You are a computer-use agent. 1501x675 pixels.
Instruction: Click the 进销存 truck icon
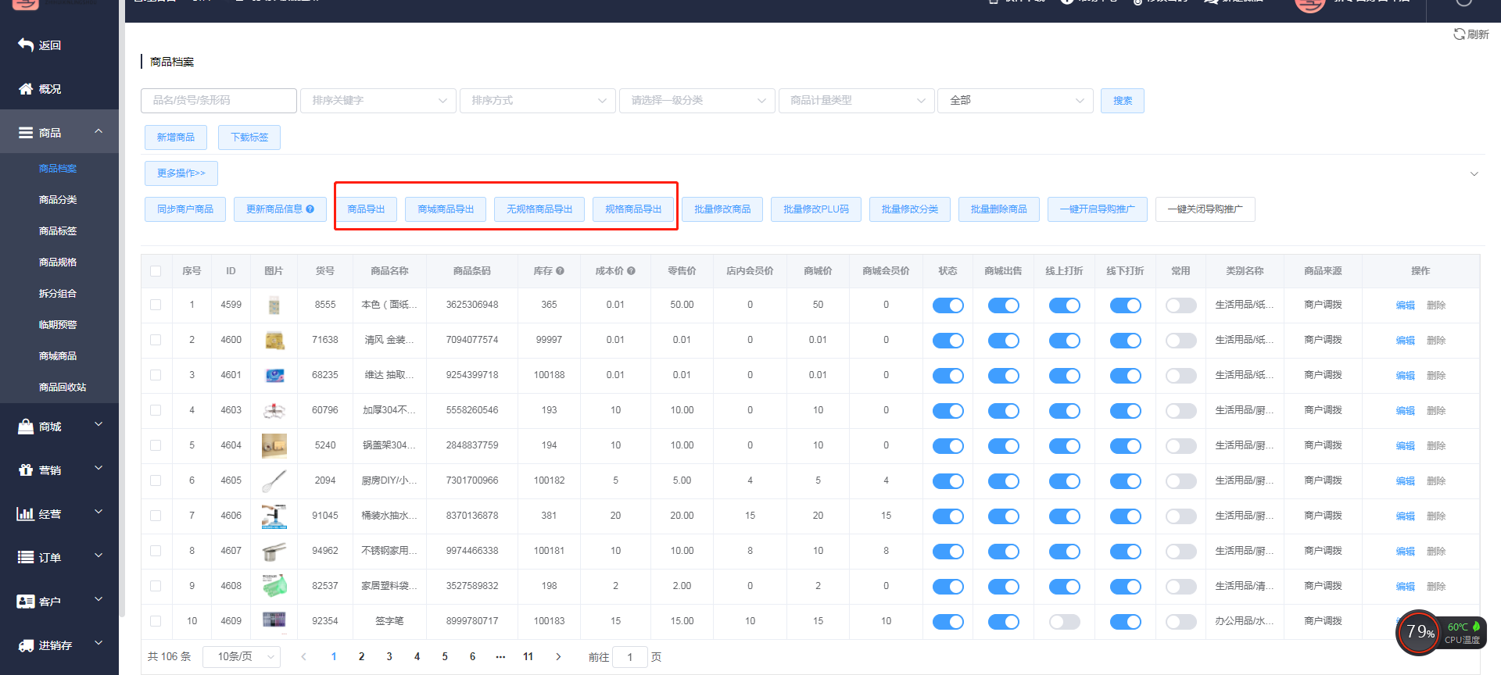(x=26, y=645)
